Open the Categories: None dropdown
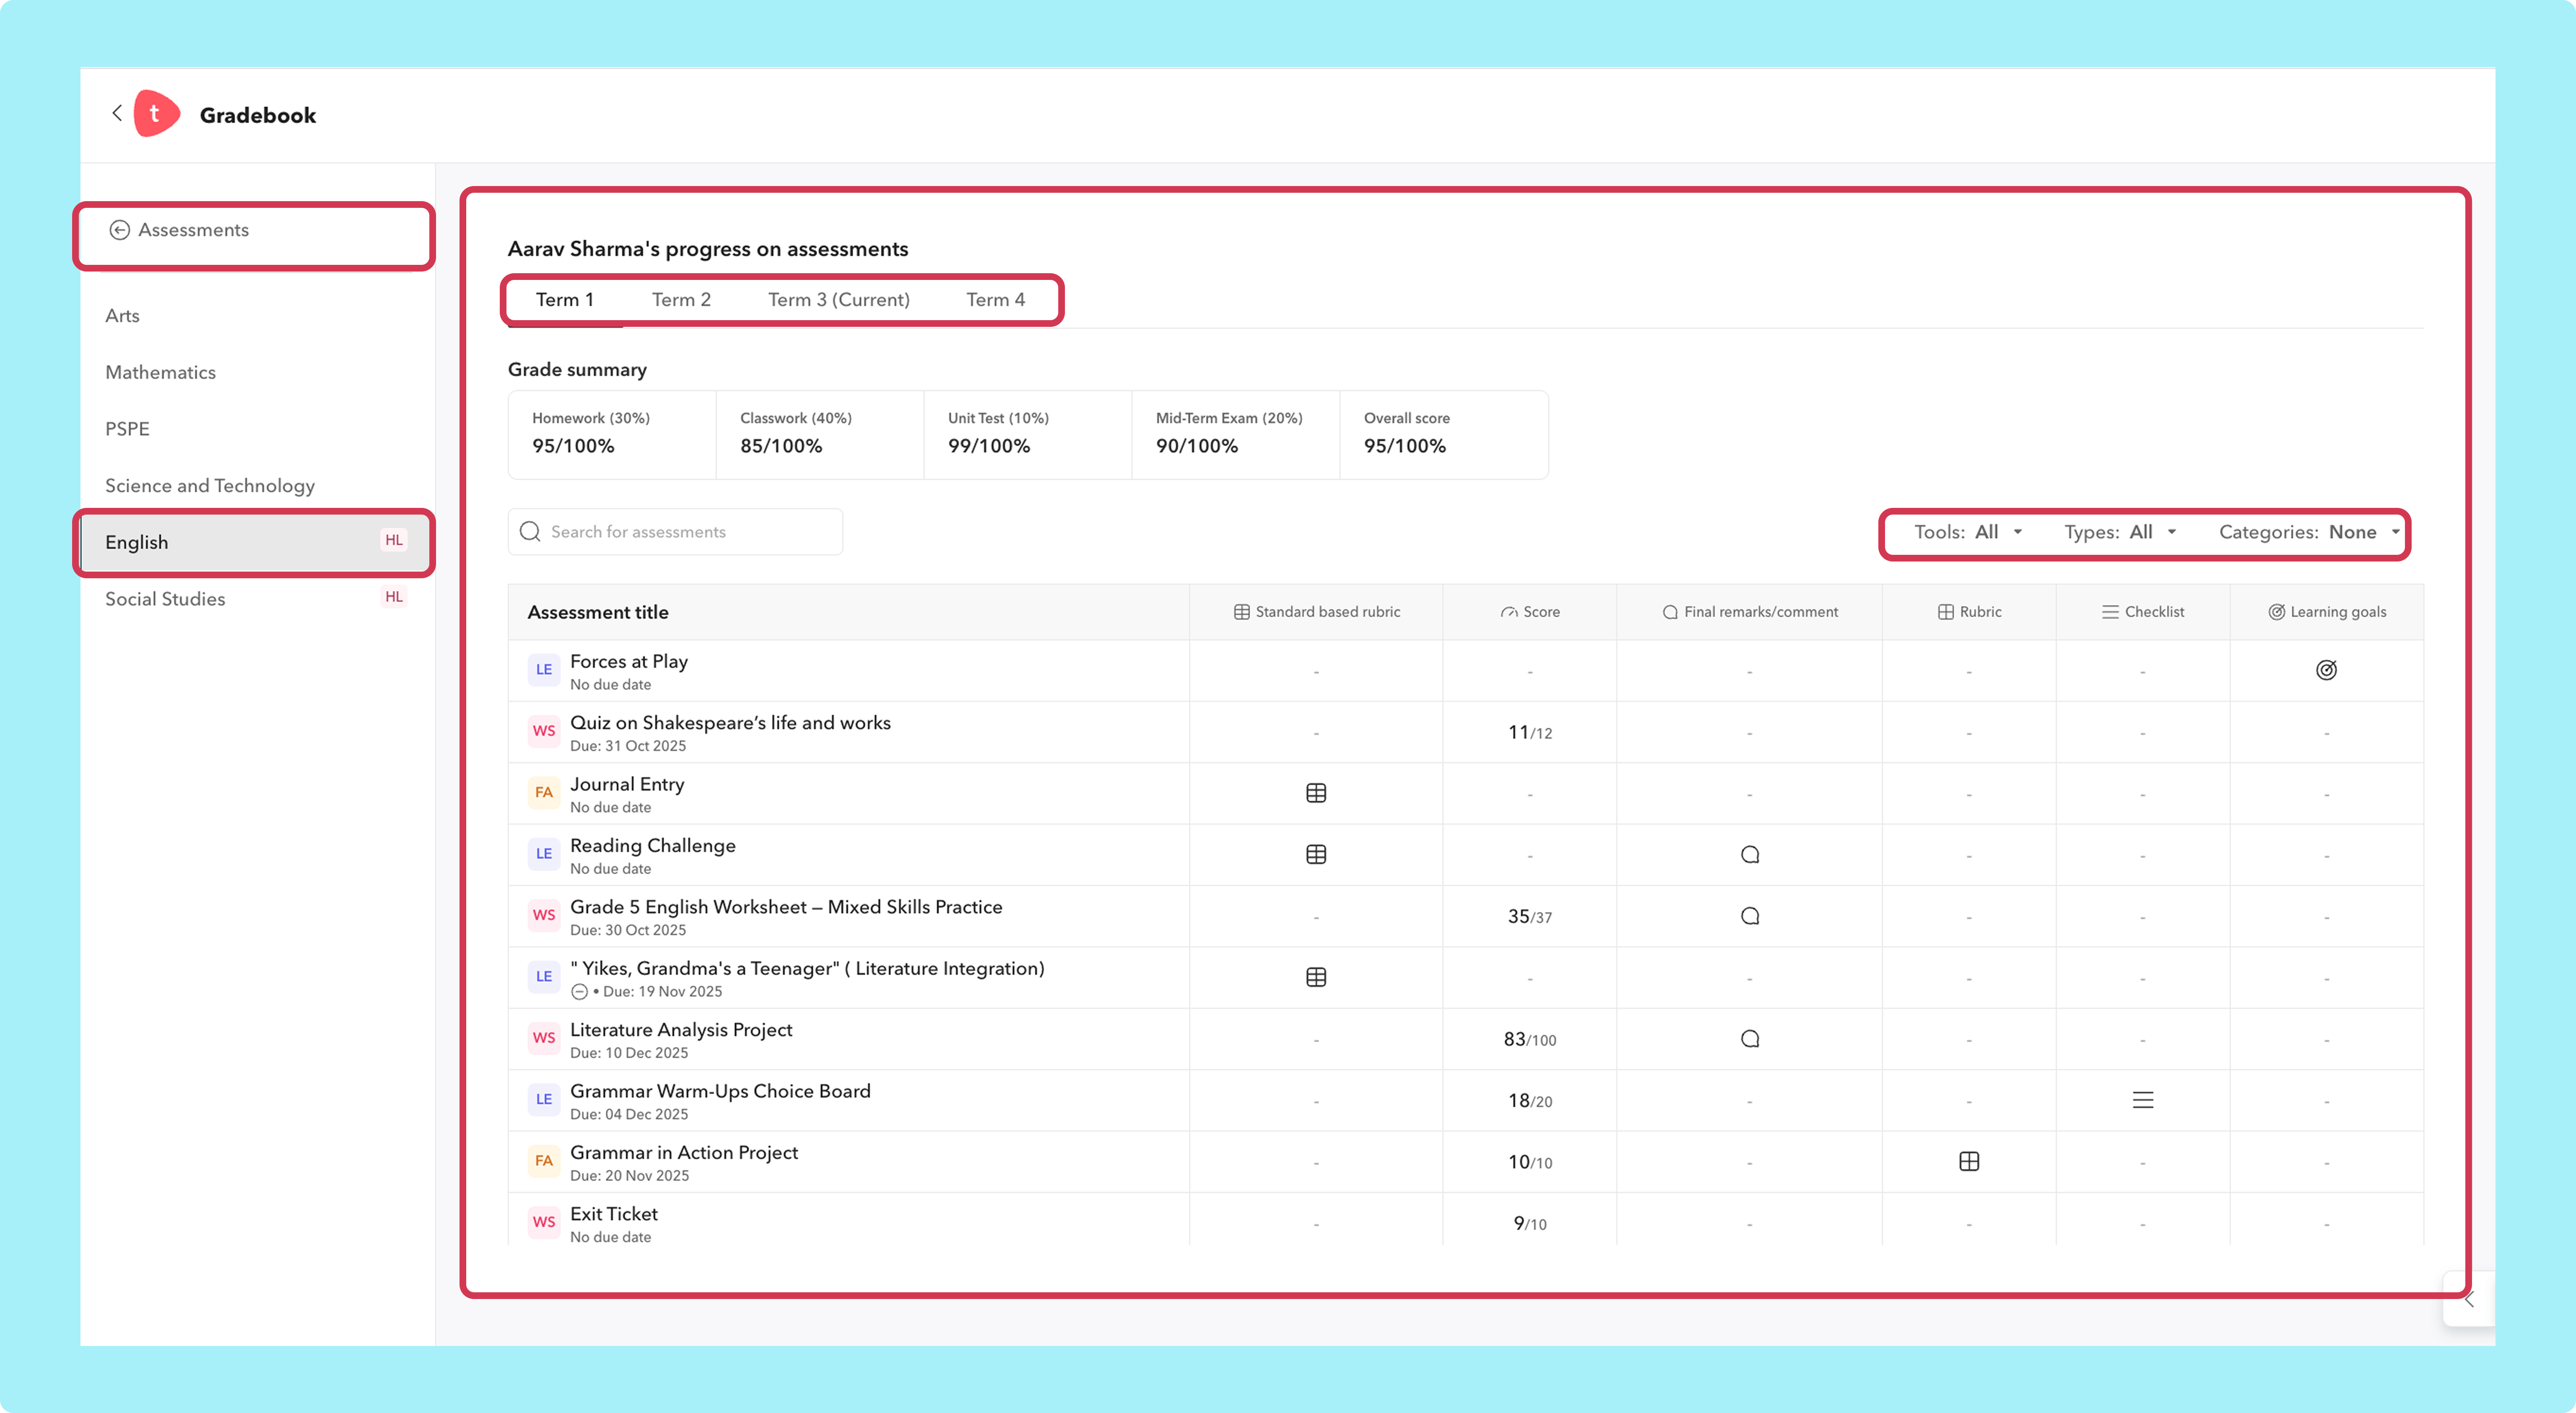The height and width of the screenshot is (1413, 2576). click(2310, 533)
